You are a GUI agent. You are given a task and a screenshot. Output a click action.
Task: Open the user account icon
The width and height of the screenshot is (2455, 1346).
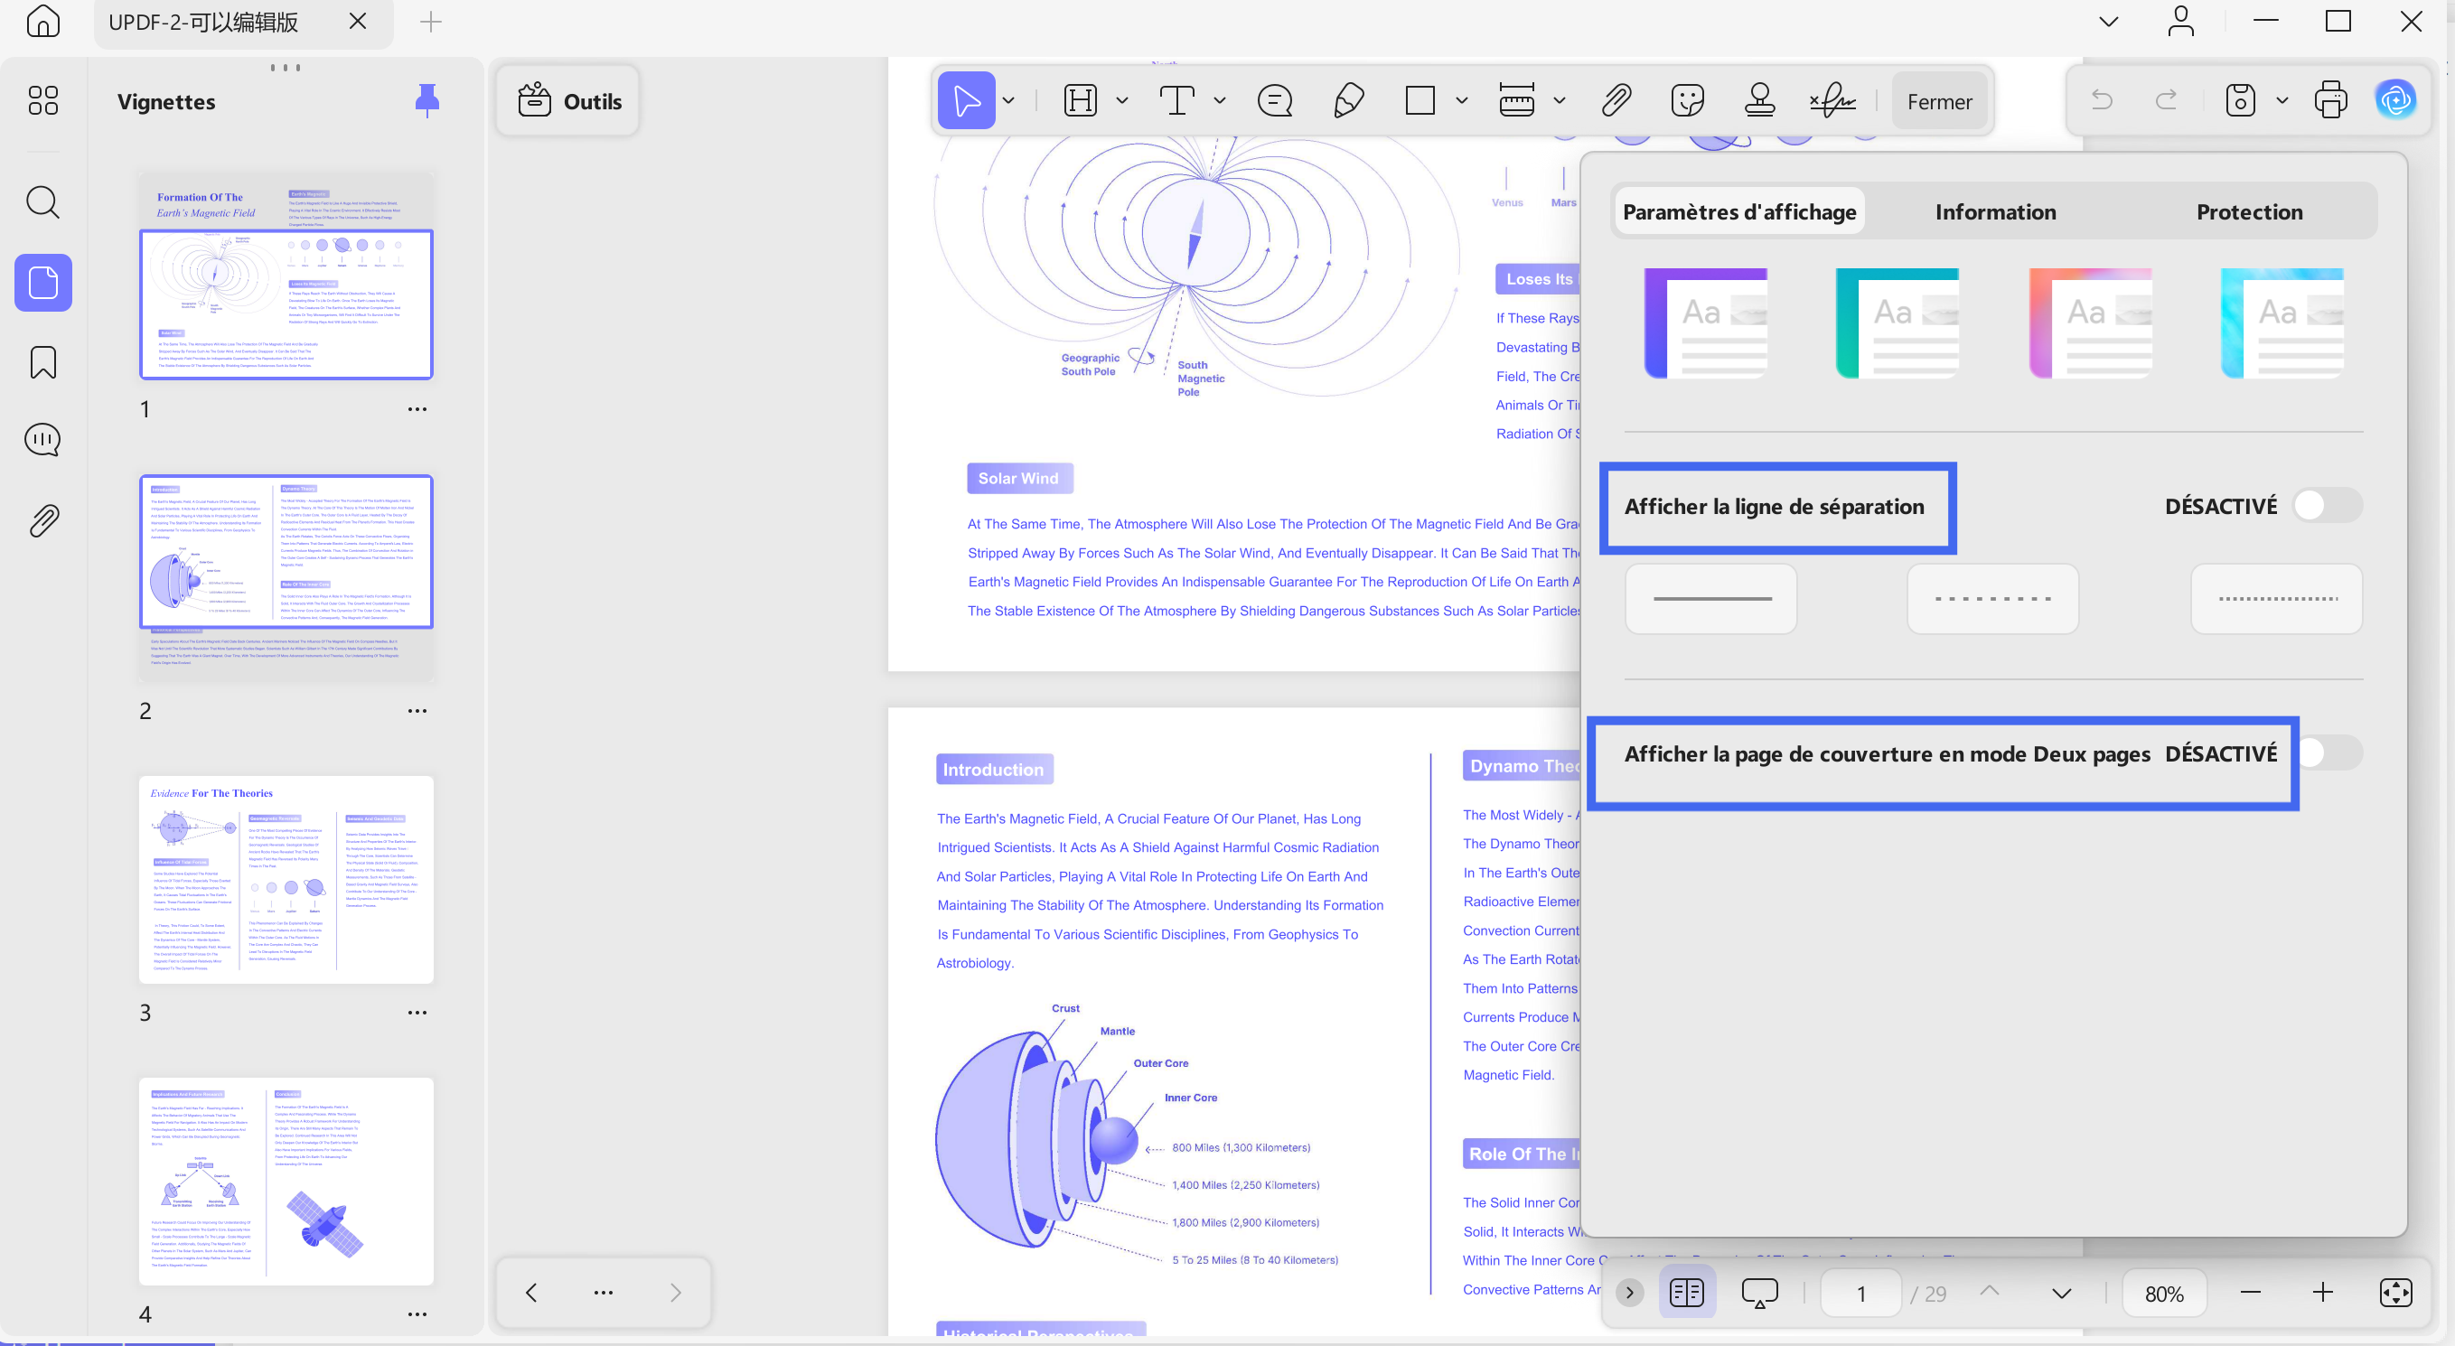2180,21
